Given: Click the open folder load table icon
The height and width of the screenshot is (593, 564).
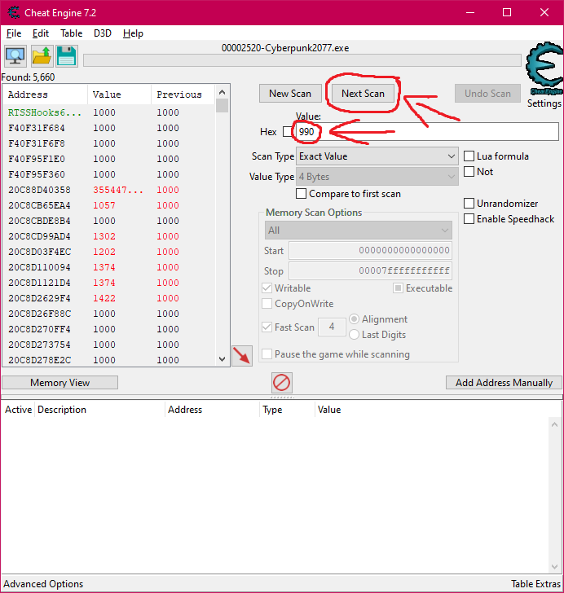Looking at the screenshot, I should point(42,56).
